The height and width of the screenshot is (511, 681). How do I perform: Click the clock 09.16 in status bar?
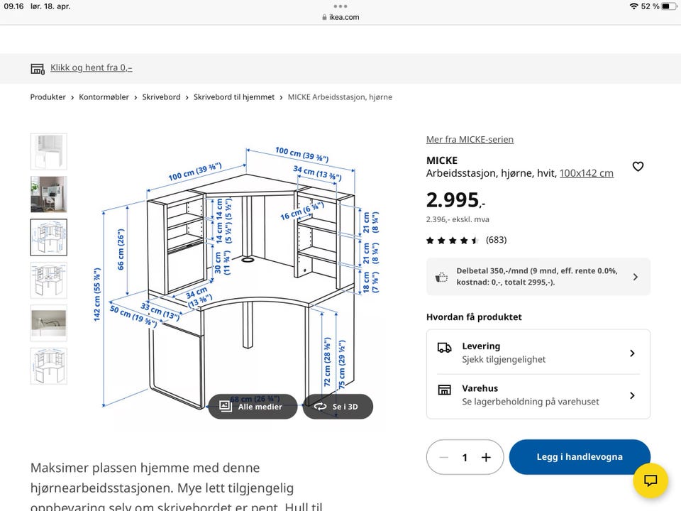pos(13,6)
